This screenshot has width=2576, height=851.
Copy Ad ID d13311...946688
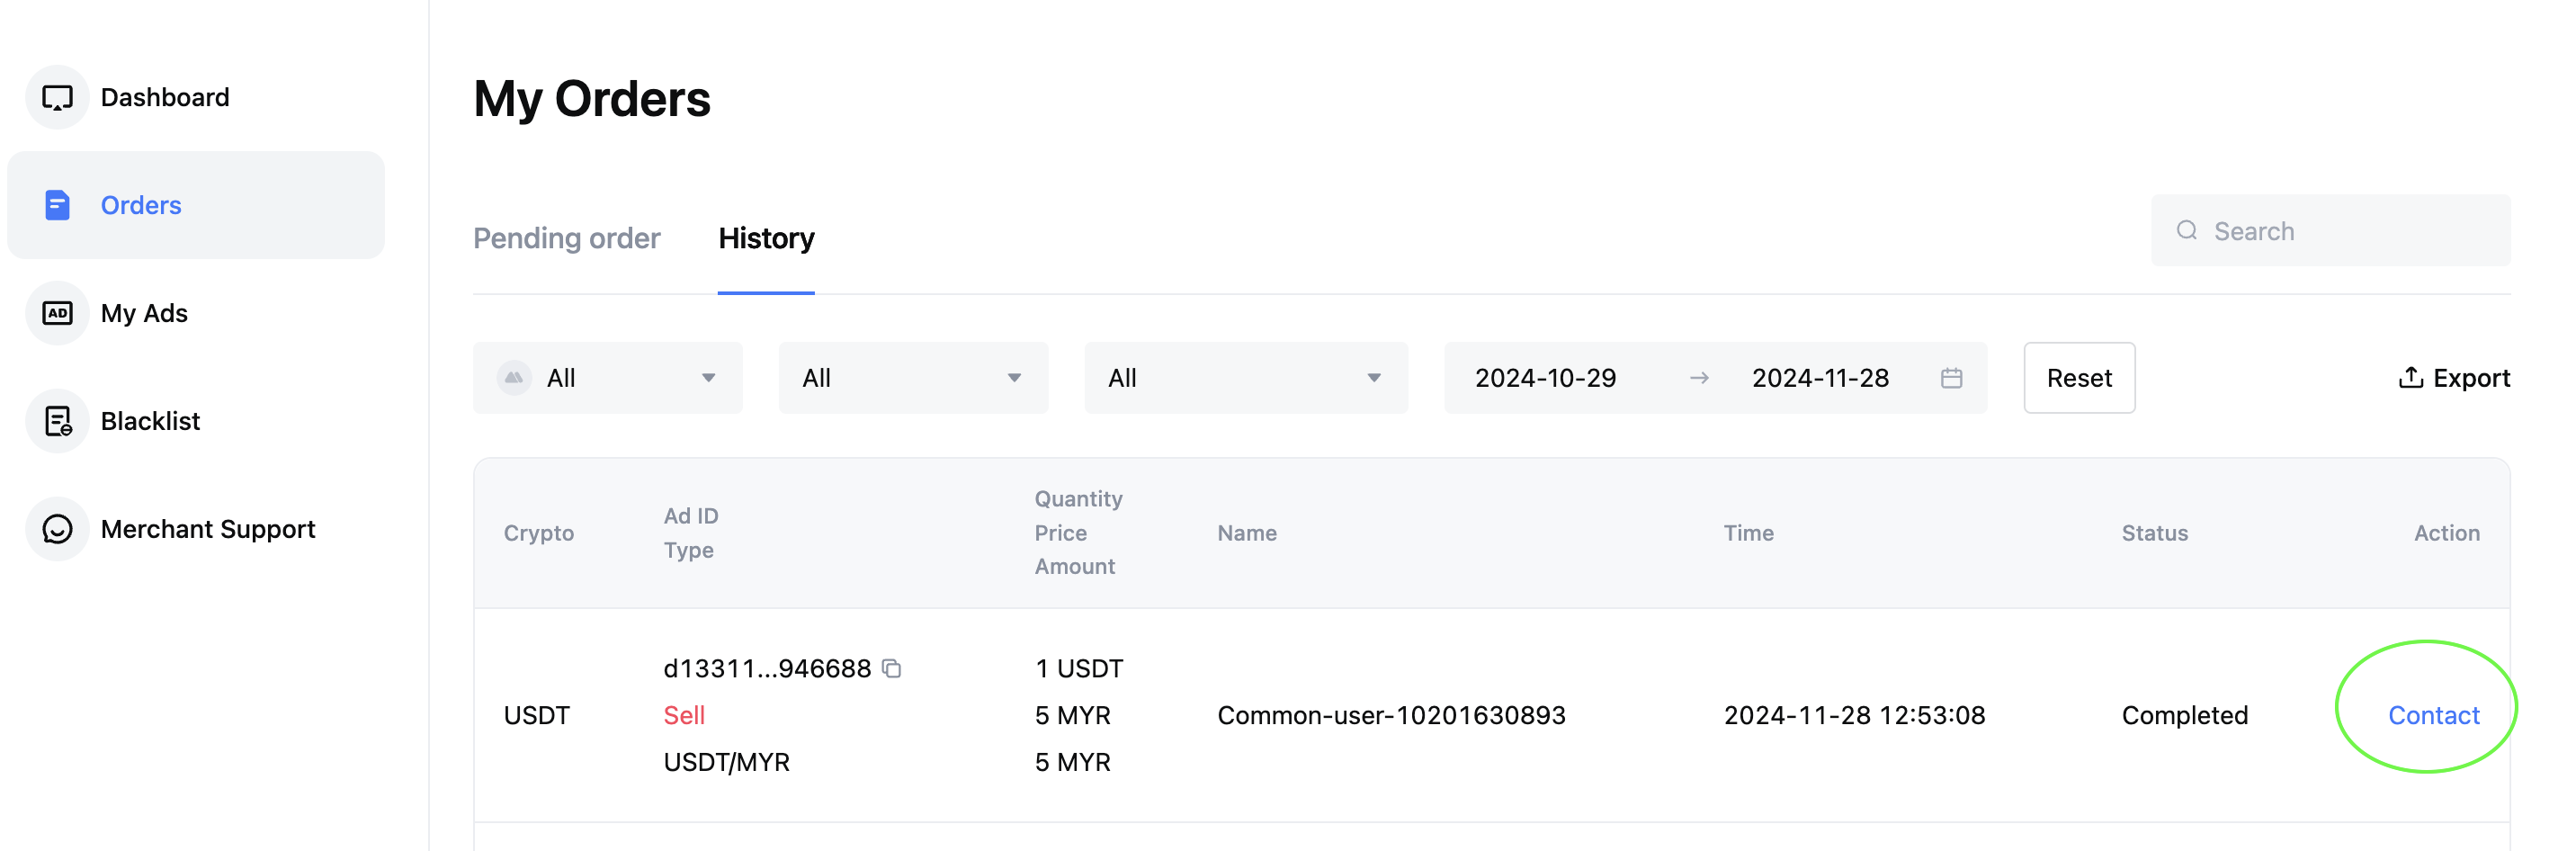coord(892,669)
